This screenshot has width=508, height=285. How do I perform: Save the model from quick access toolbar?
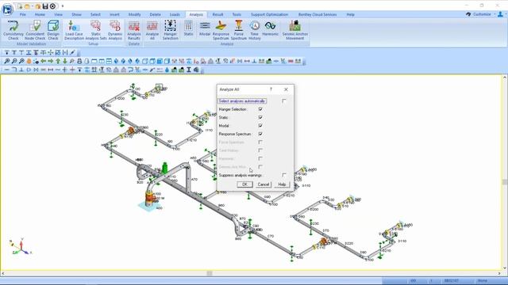click(x=45, y=6)
